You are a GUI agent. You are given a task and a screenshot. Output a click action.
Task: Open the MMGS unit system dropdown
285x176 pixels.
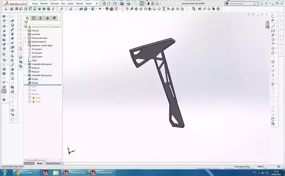[x=262, y=167]
